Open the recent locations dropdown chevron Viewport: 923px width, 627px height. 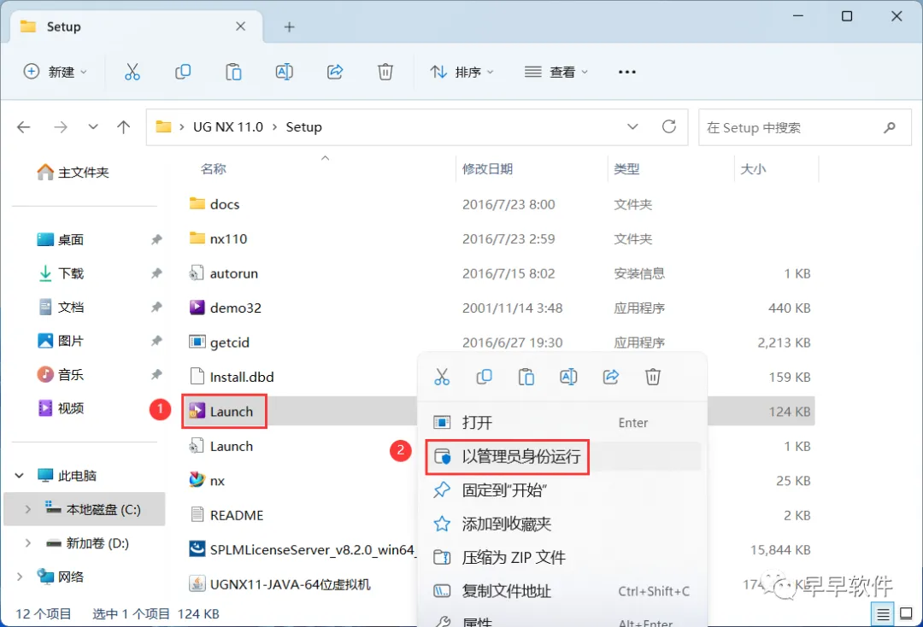[93, 127]
